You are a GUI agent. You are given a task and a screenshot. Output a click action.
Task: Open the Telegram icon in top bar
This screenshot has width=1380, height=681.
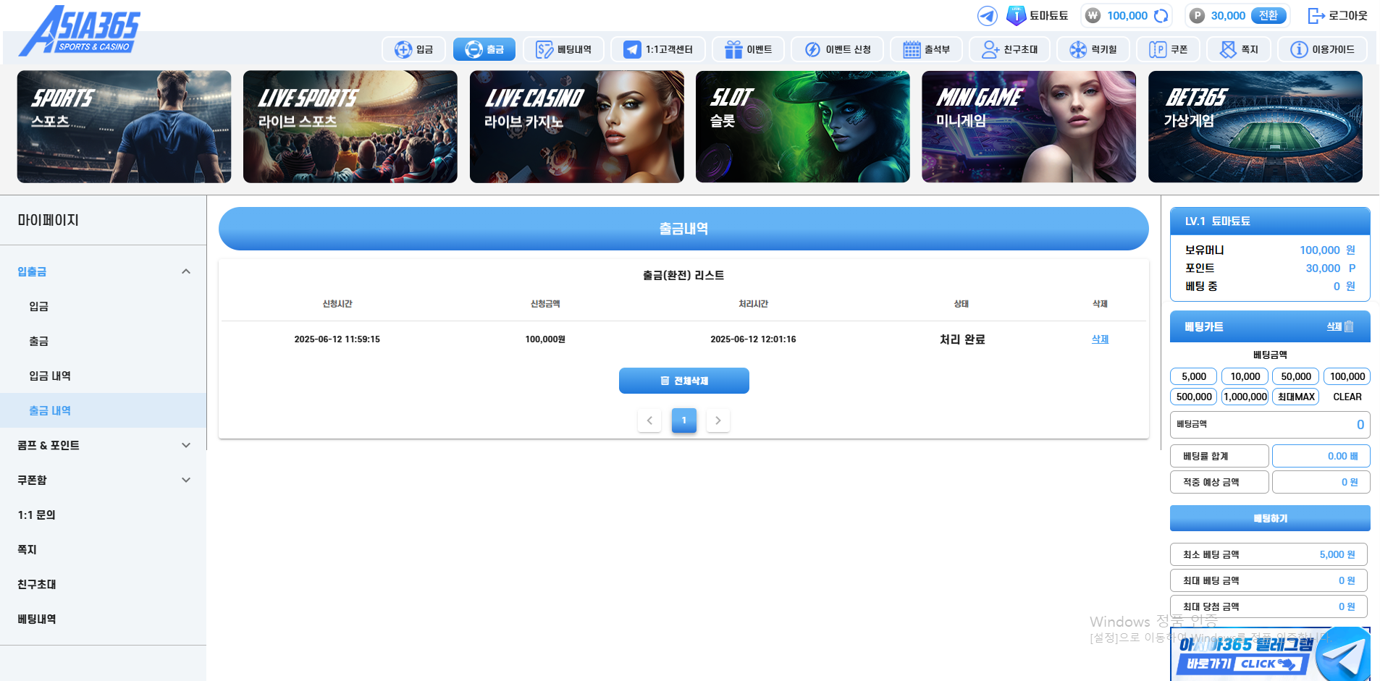pyautogui.click(x=987, y=16)
